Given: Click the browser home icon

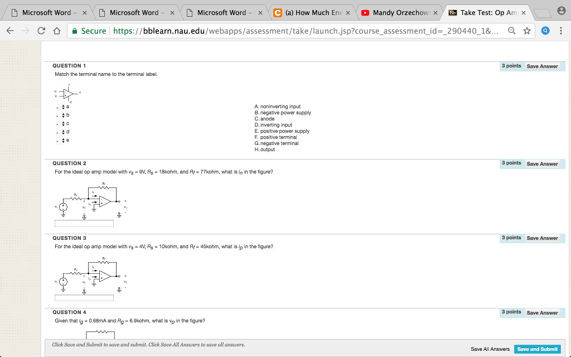Looking at the screenshot, I should (57, 31).
